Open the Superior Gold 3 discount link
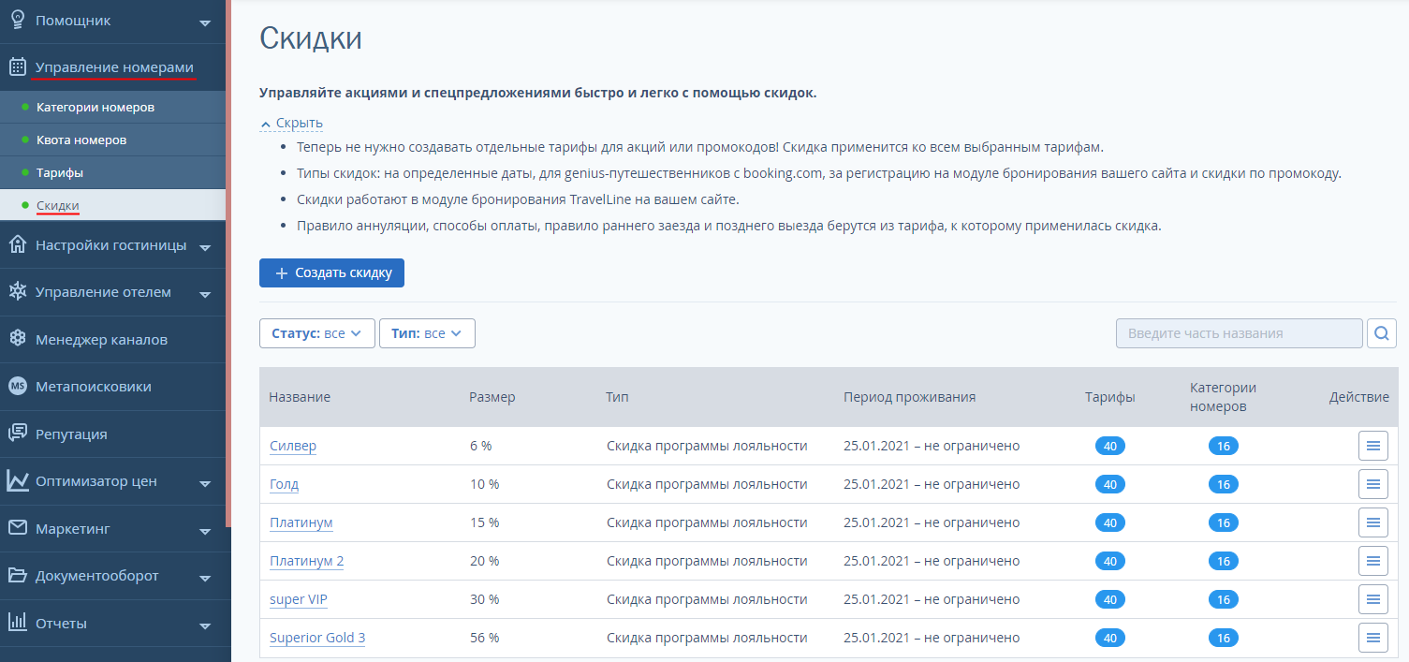The height and width of the screenshot is (662, 1409). [317, 638]
